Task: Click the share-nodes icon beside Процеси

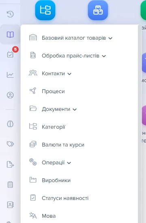Action: click(33, 91)
